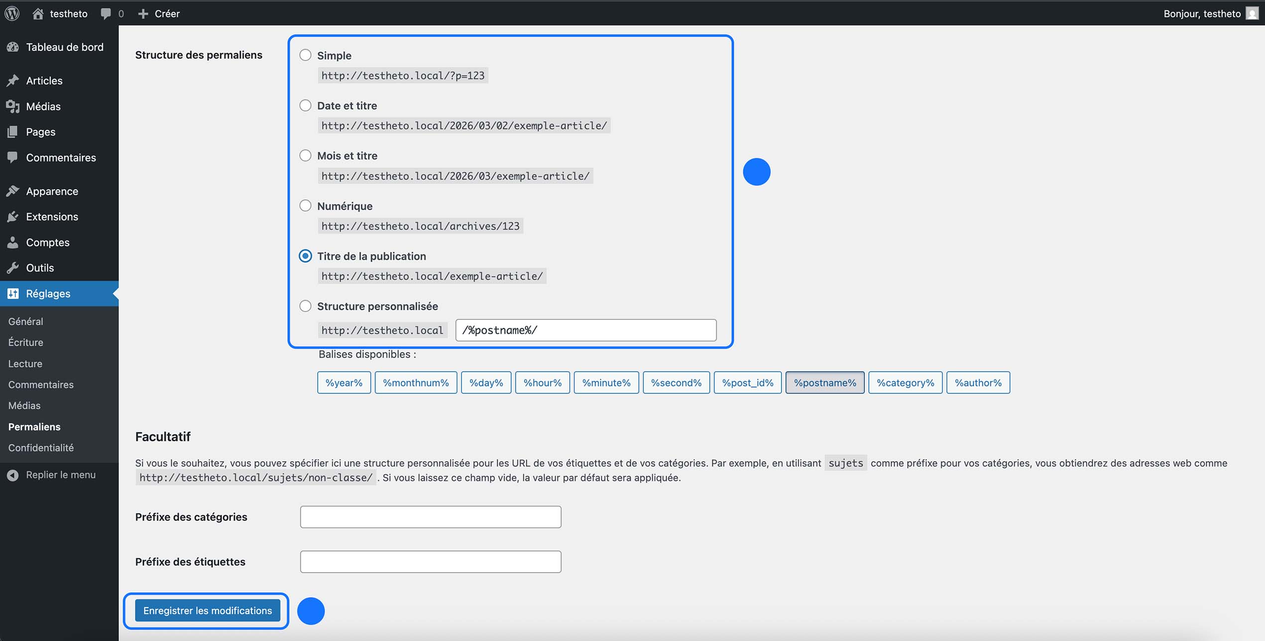The height and width of the screenshot is (641, 1265).
Task: Open comments via the speech bubble icon
Action: click(x=106, y=13)
